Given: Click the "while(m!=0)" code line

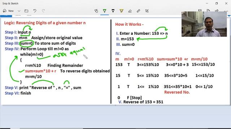Looking at the screenshot, I should click(31, 54).
